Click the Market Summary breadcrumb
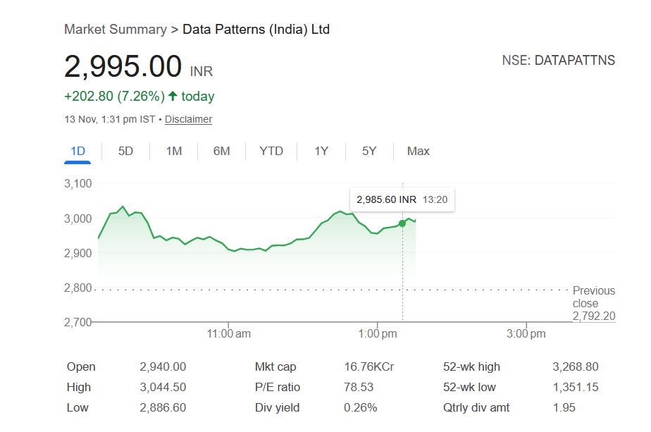 115,30
